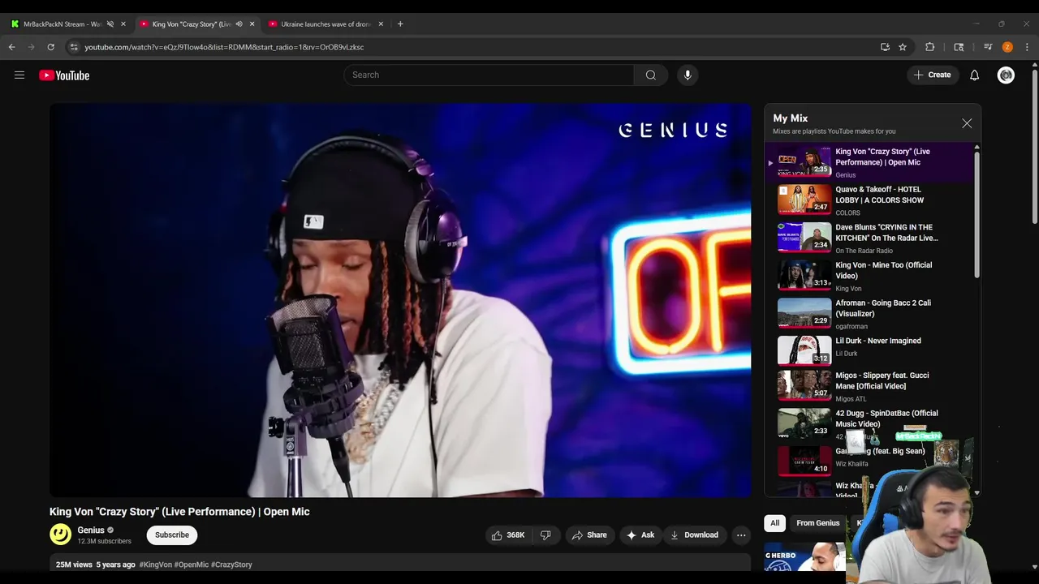1039x584 pixels.
Task: Reload the current page
Action: coord(50,47)
